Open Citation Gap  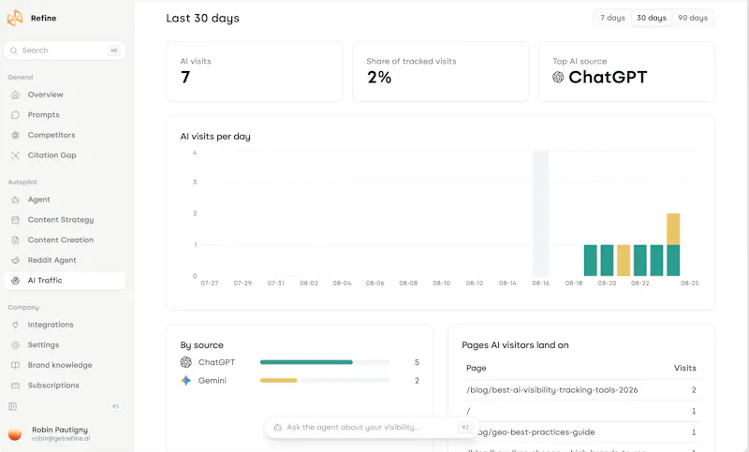coord(65,155)
